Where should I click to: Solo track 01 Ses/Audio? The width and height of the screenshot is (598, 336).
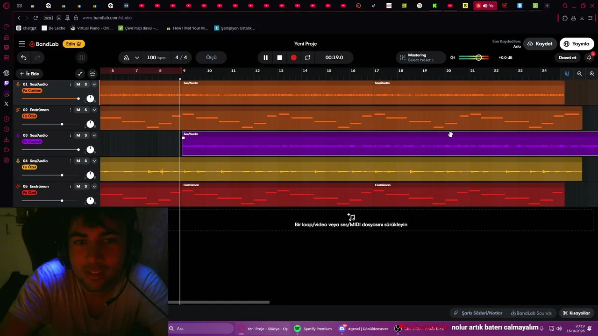(x=85, y=84)
